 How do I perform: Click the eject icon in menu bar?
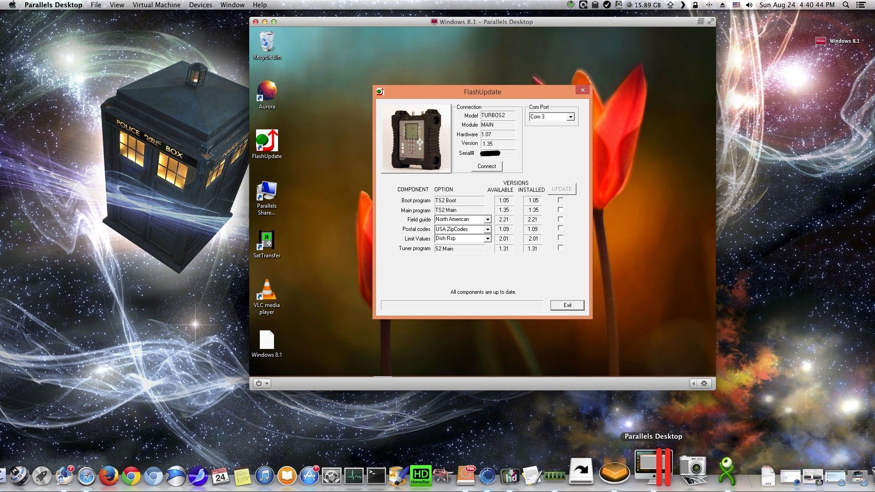tap(722, 5)
